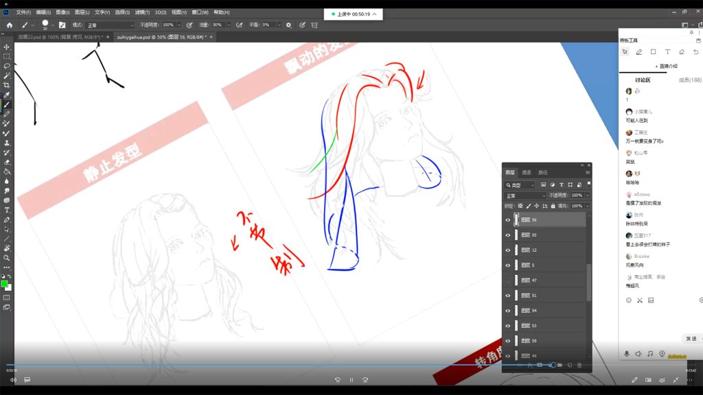Toggle visibility of layer 图层 12

point(508,250)
